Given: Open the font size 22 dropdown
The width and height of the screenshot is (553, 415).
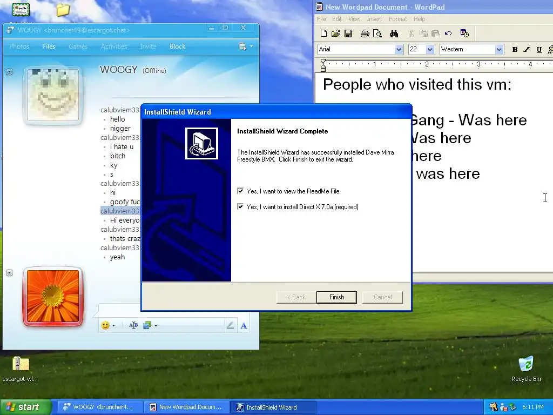Looking at the screenshot, I should (430, 49).
